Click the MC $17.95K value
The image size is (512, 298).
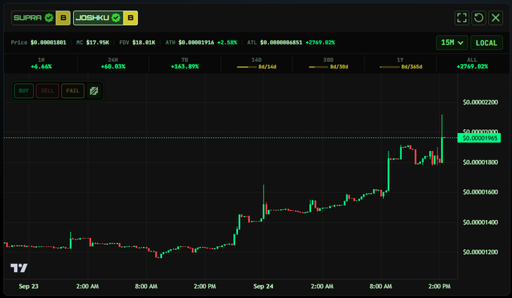pyautogui.click(x=98, y=43)
